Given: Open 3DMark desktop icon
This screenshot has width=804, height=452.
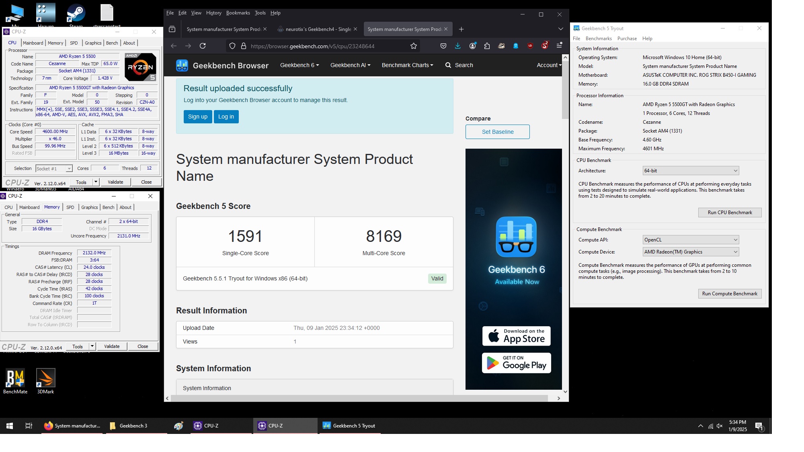Looking at the screenshot, I should 45,381.
